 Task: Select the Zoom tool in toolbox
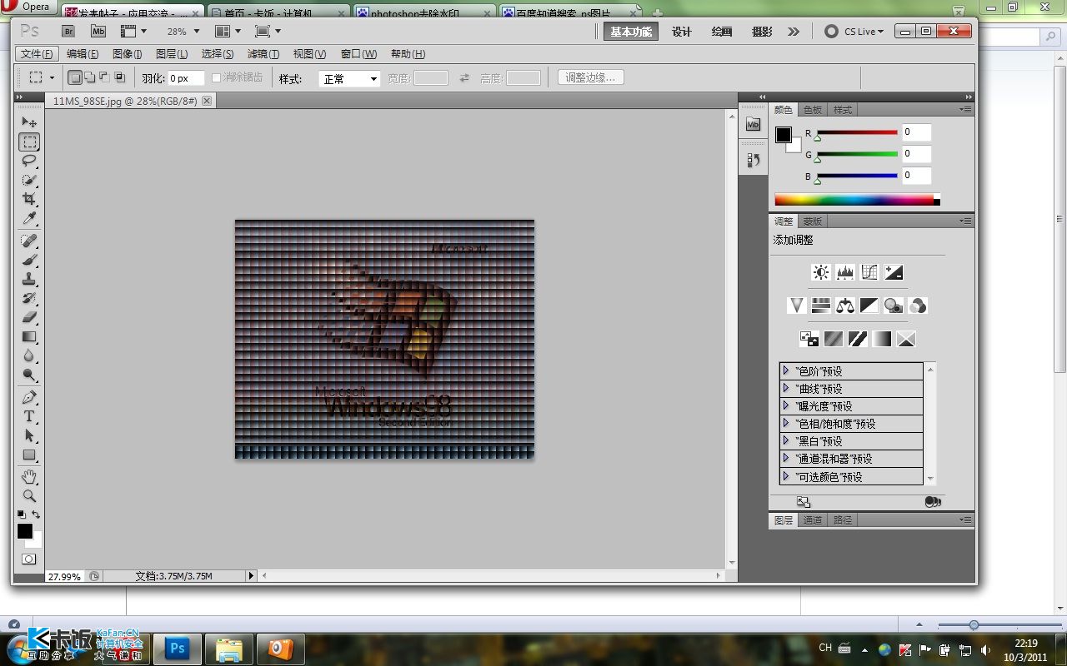pyautogui.click(x=29, y=496)
